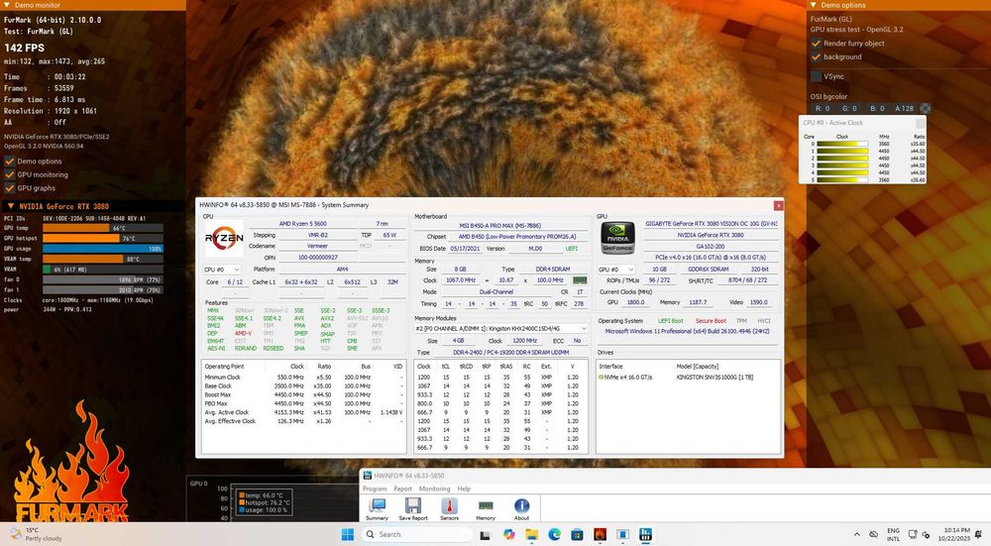Viewport: 991px width, 546px height.
Task: Click the CPU #0 Active Clock corner button
Action: [920, 123]
